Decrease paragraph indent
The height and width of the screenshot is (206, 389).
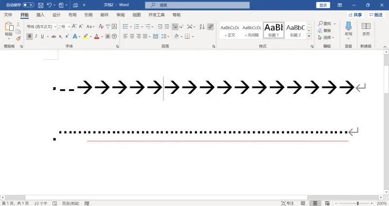click(160, 26)
